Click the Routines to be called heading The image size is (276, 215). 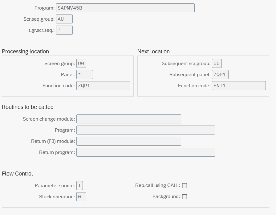(x=28, y=107)
